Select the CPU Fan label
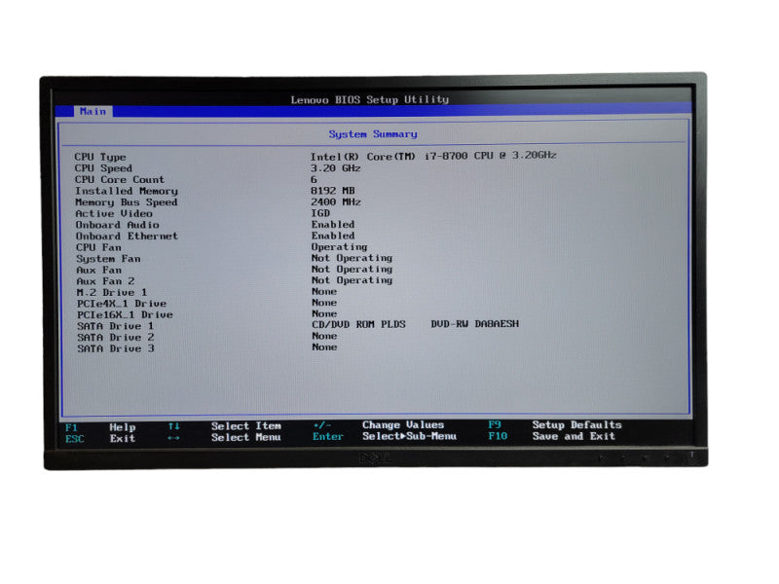The height and width of the screenshot is (584, 779). 98,247
